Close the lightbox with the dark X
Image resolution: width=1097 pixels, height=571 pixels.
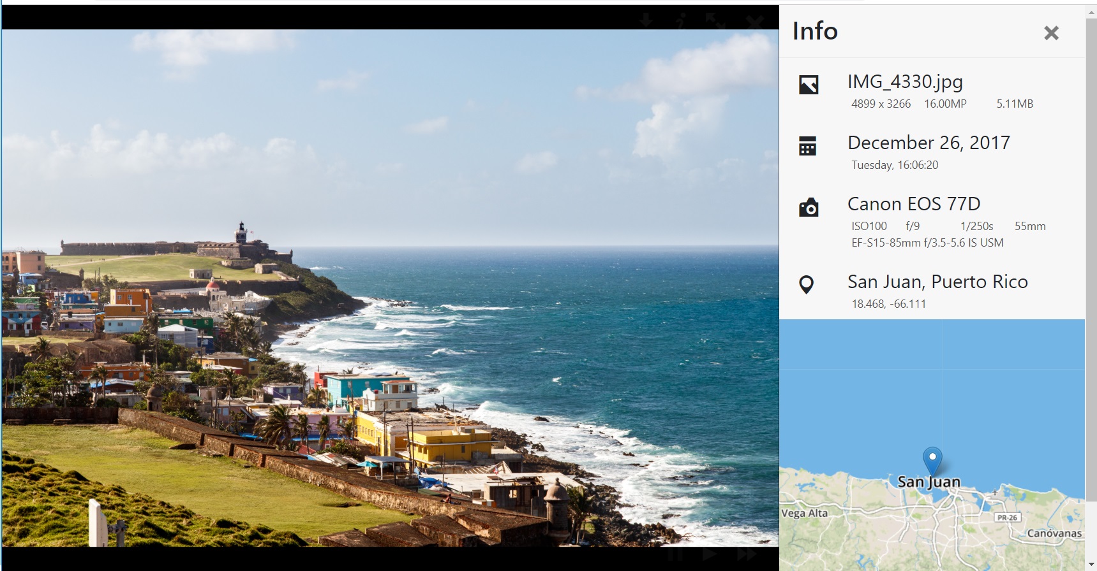point(754,22)
